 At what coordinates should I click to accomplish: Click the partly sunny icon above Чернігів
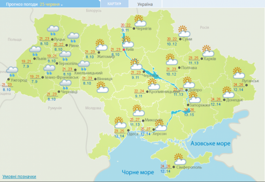[x=140, y=21]
